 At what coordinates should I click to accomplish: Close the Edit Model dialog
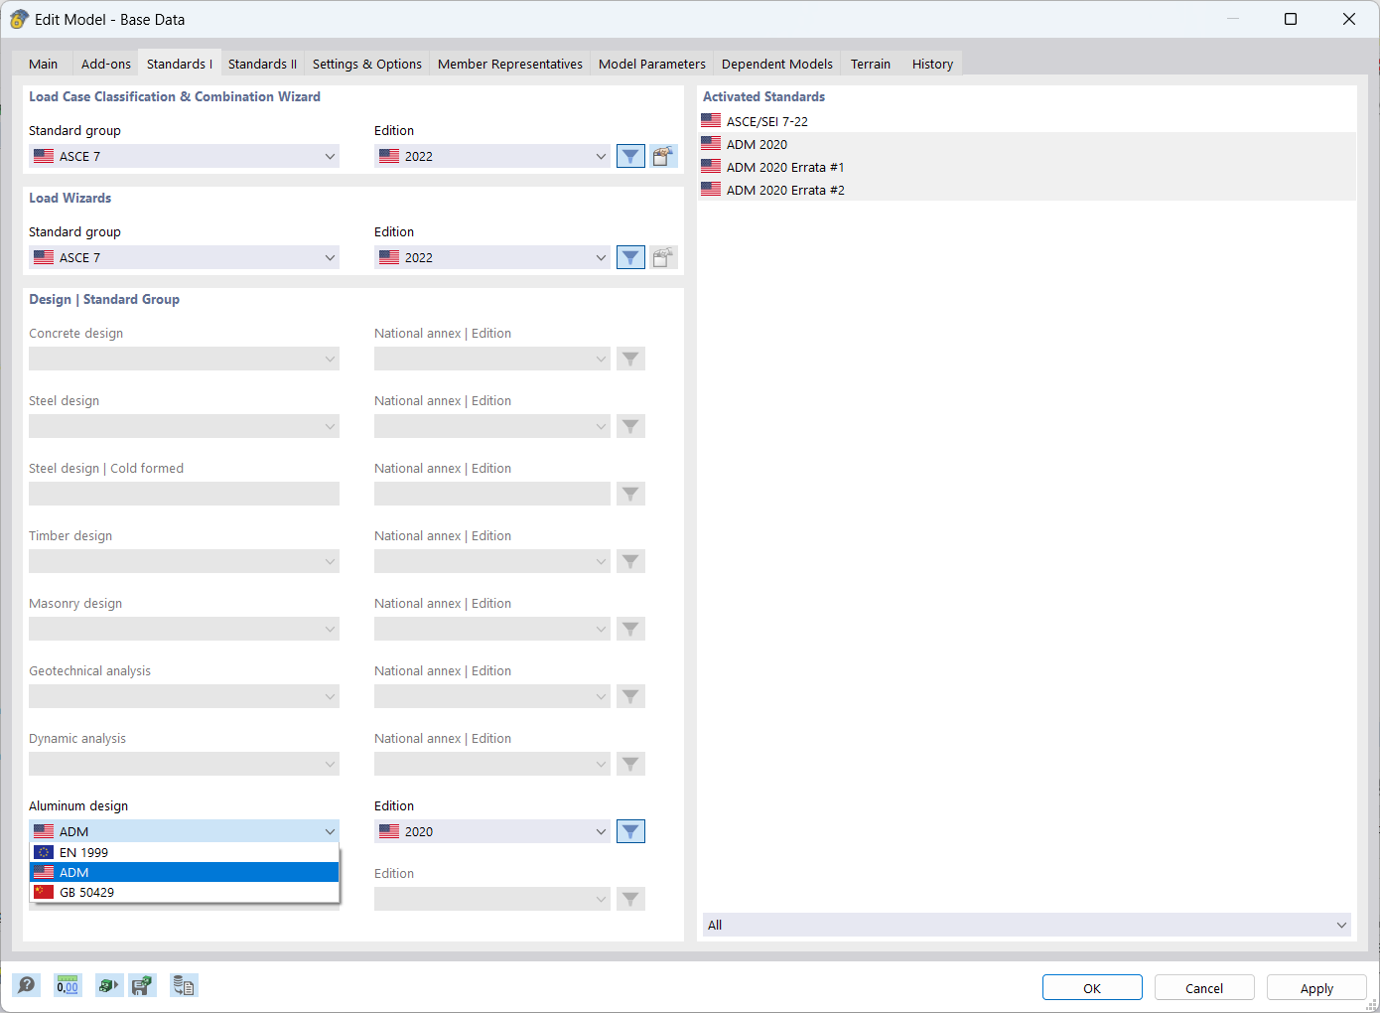(x=1349, y=19)
